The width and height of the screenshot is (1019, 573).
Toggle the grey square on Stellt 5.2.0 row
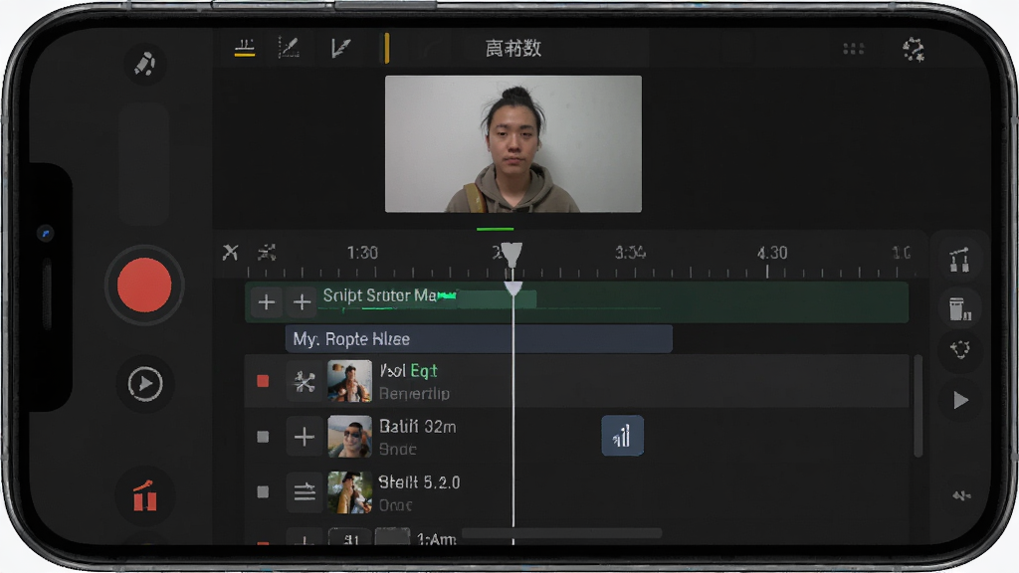(x=263, y=491)
